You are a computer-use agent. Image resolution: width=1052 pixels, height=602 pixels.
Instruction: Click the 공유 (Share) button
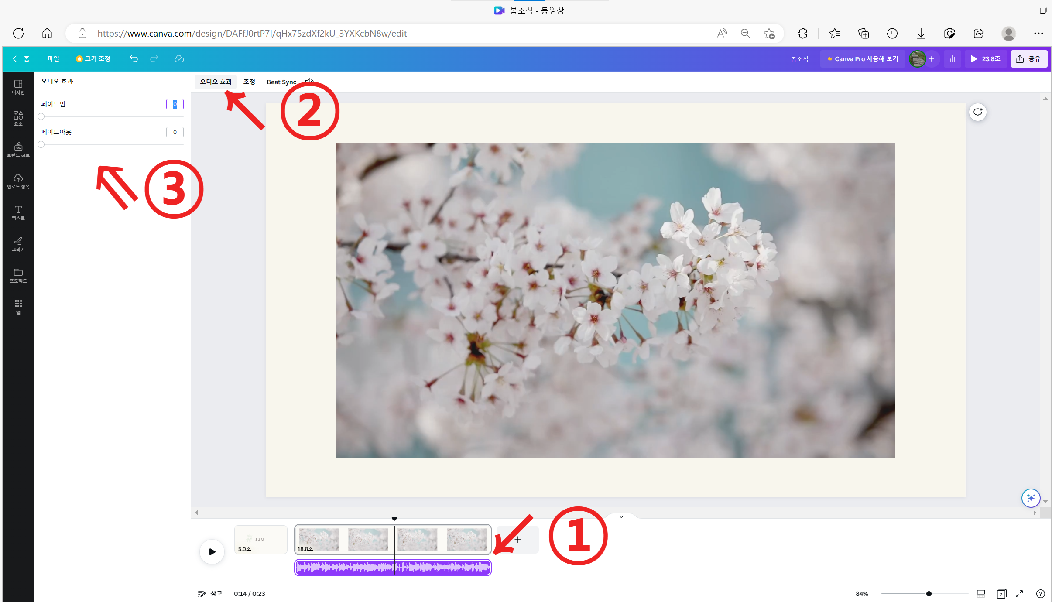(1028, 58)
